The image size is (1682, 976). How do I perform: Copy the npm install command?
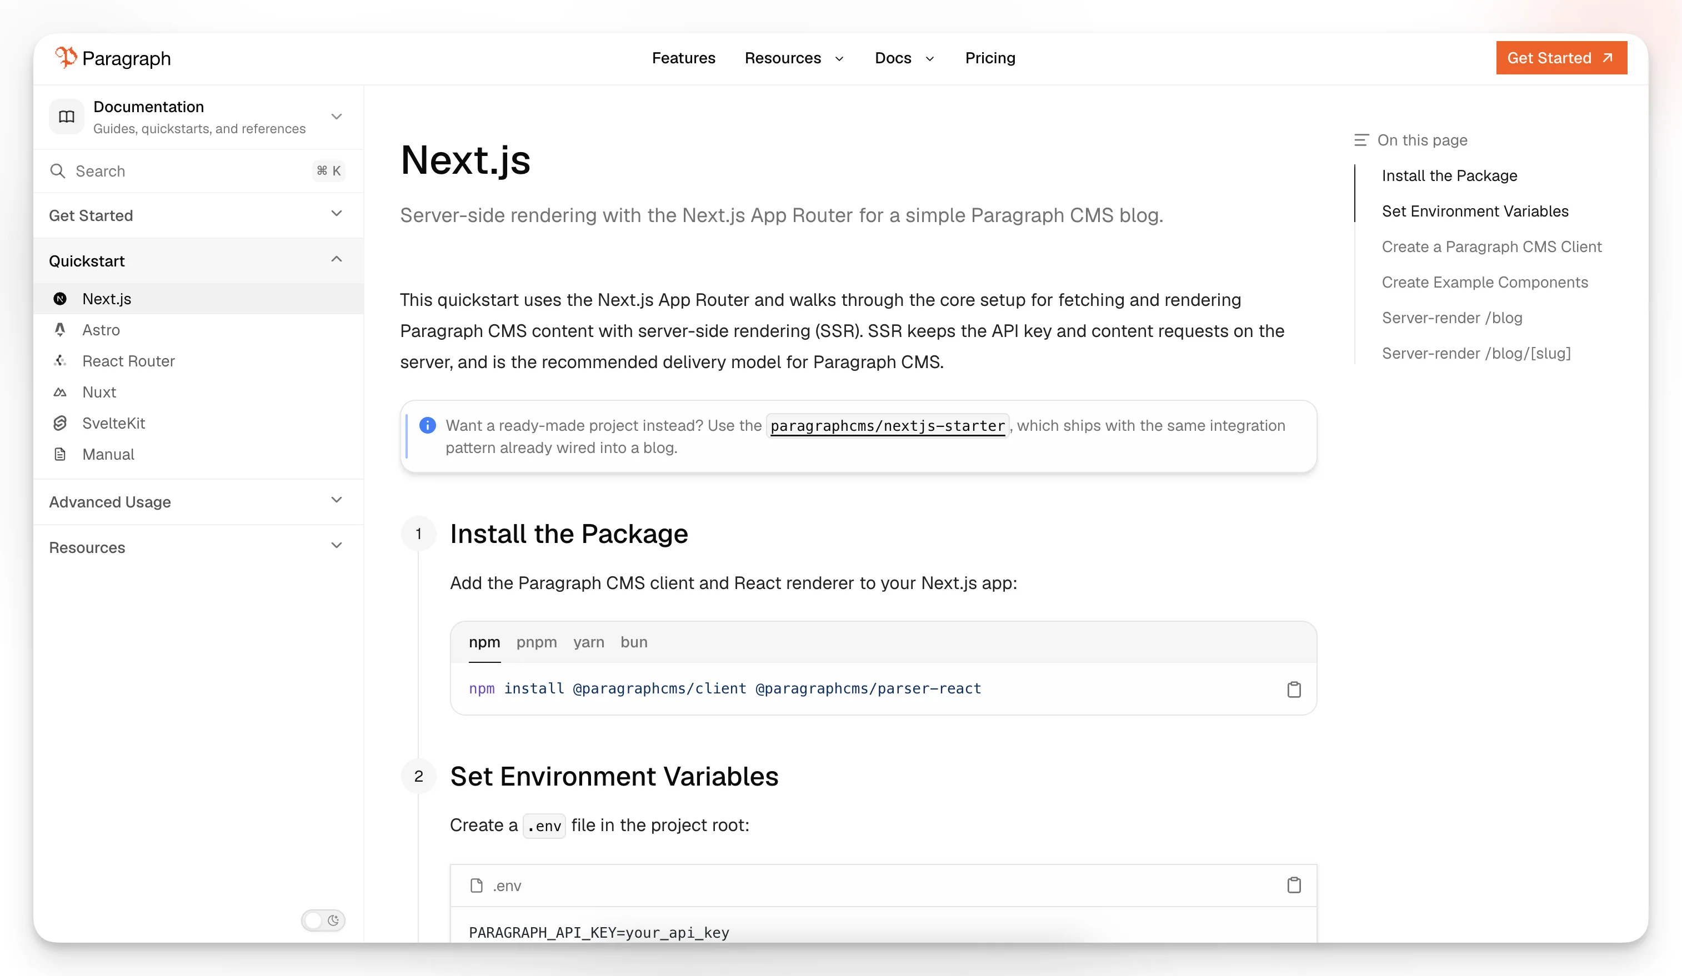click(x=1294, y=688)
